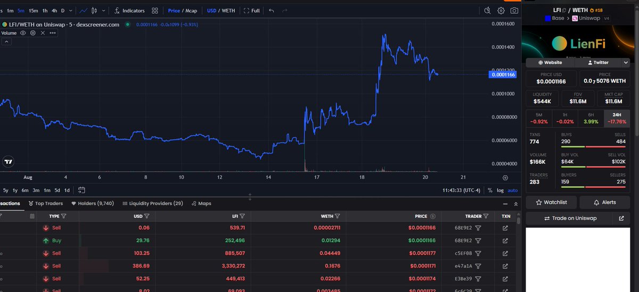The width and height of the screenshot is (639, 292).
Task: Click the quick search lightning icon
Action: pos(487,11)
